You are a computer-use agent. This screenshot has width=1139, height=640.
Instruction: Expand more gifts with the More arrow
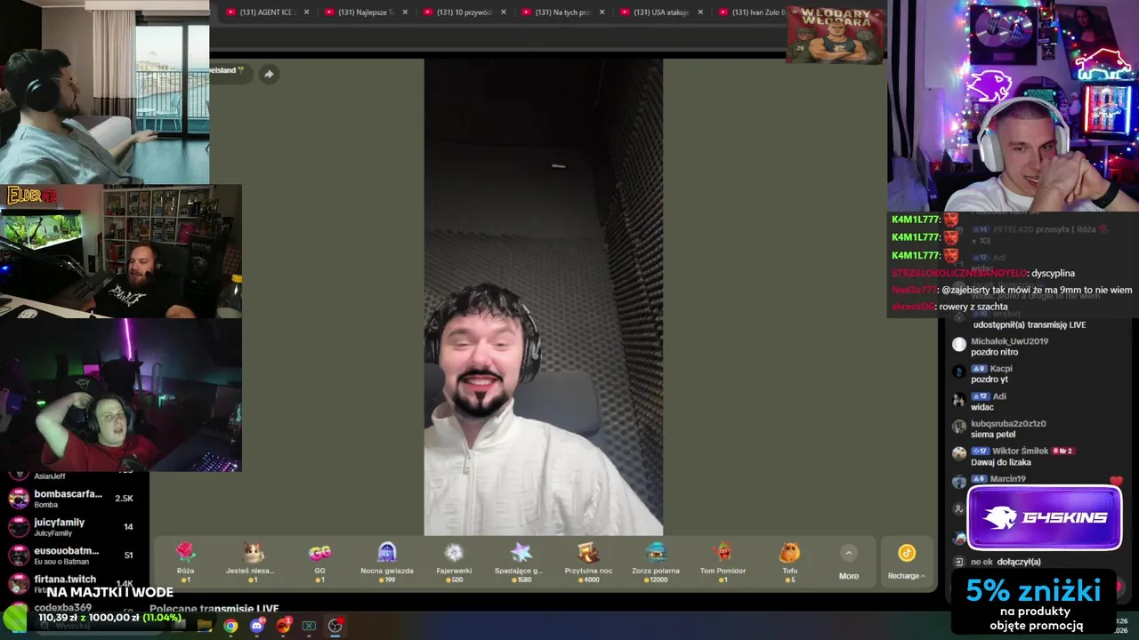[x=849, y=553]
